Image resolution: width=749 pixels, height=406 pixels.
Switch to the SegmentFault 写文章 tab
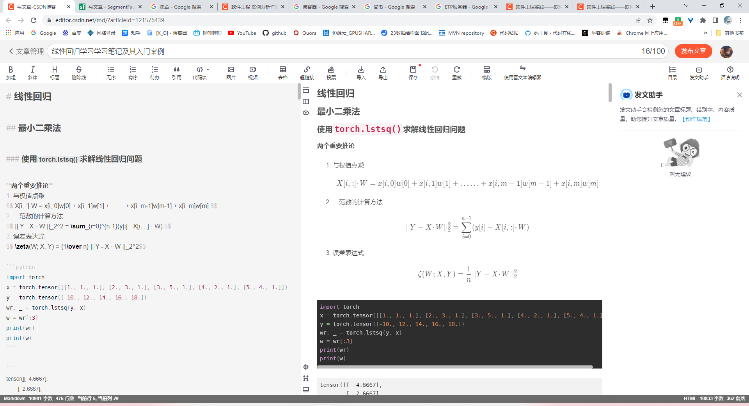click(111, 7)
